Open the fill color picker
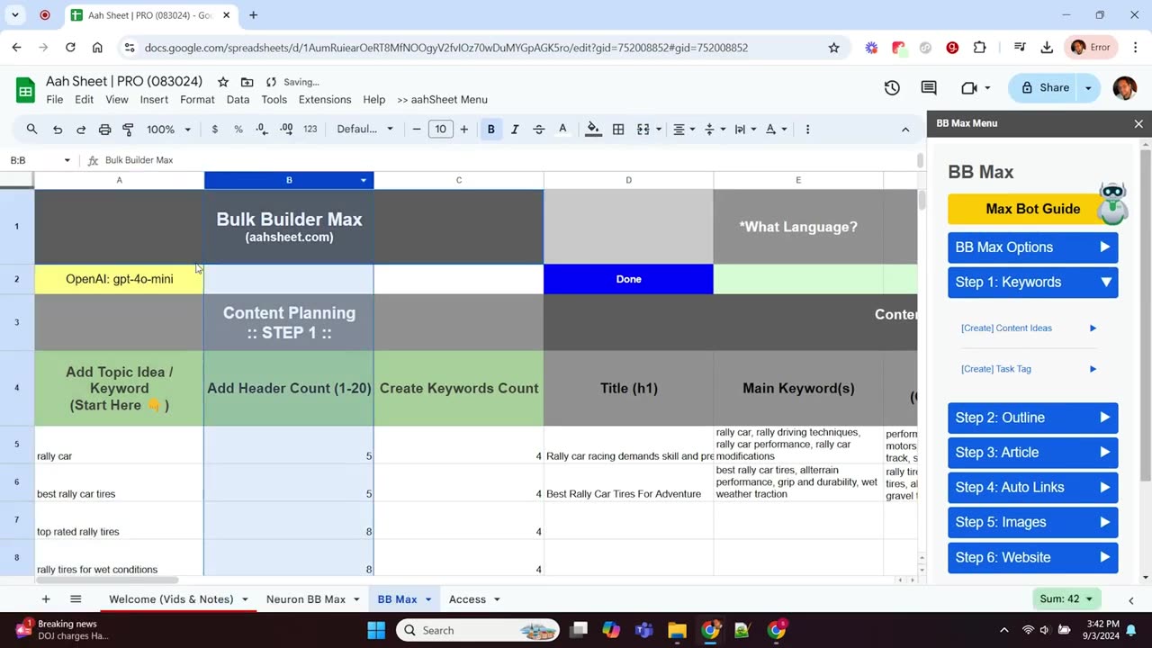This screenshot has width=1152, height=648. tap(593, 129)
